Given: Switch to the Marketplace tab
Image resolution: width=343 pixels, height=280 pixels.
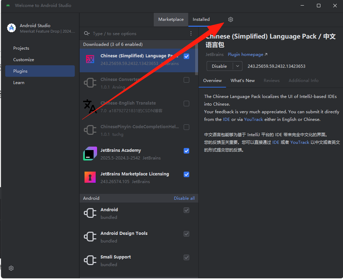Looking at the screenshot, I should 171,19.
